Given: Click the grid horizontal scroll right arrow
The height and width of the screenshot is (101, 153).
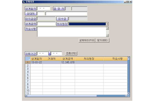Looking at the screenshot, I should pyautogui.click(x=126, y=96).
